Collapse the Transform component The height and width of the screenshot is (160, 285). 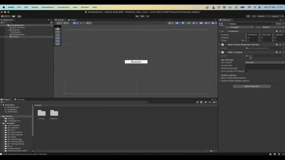click(x=220, y=31)
